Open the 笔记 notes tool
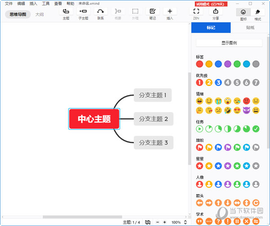 tap(153, 14)
